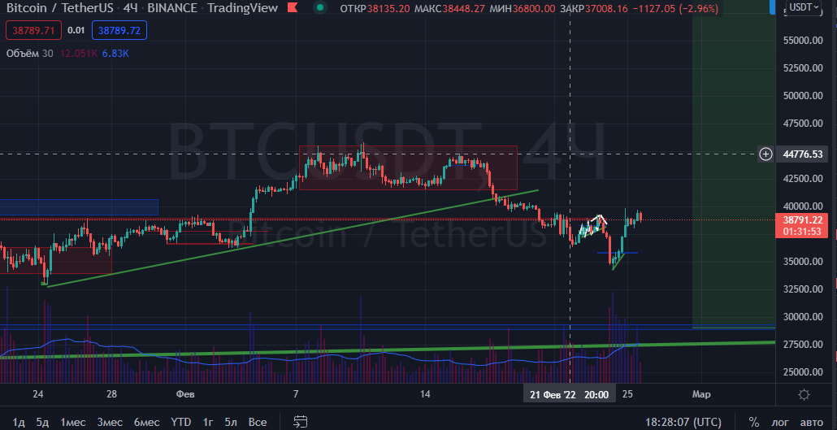Click the red flag icon beside TradingView title
The image size is (837, 430).
293,8
